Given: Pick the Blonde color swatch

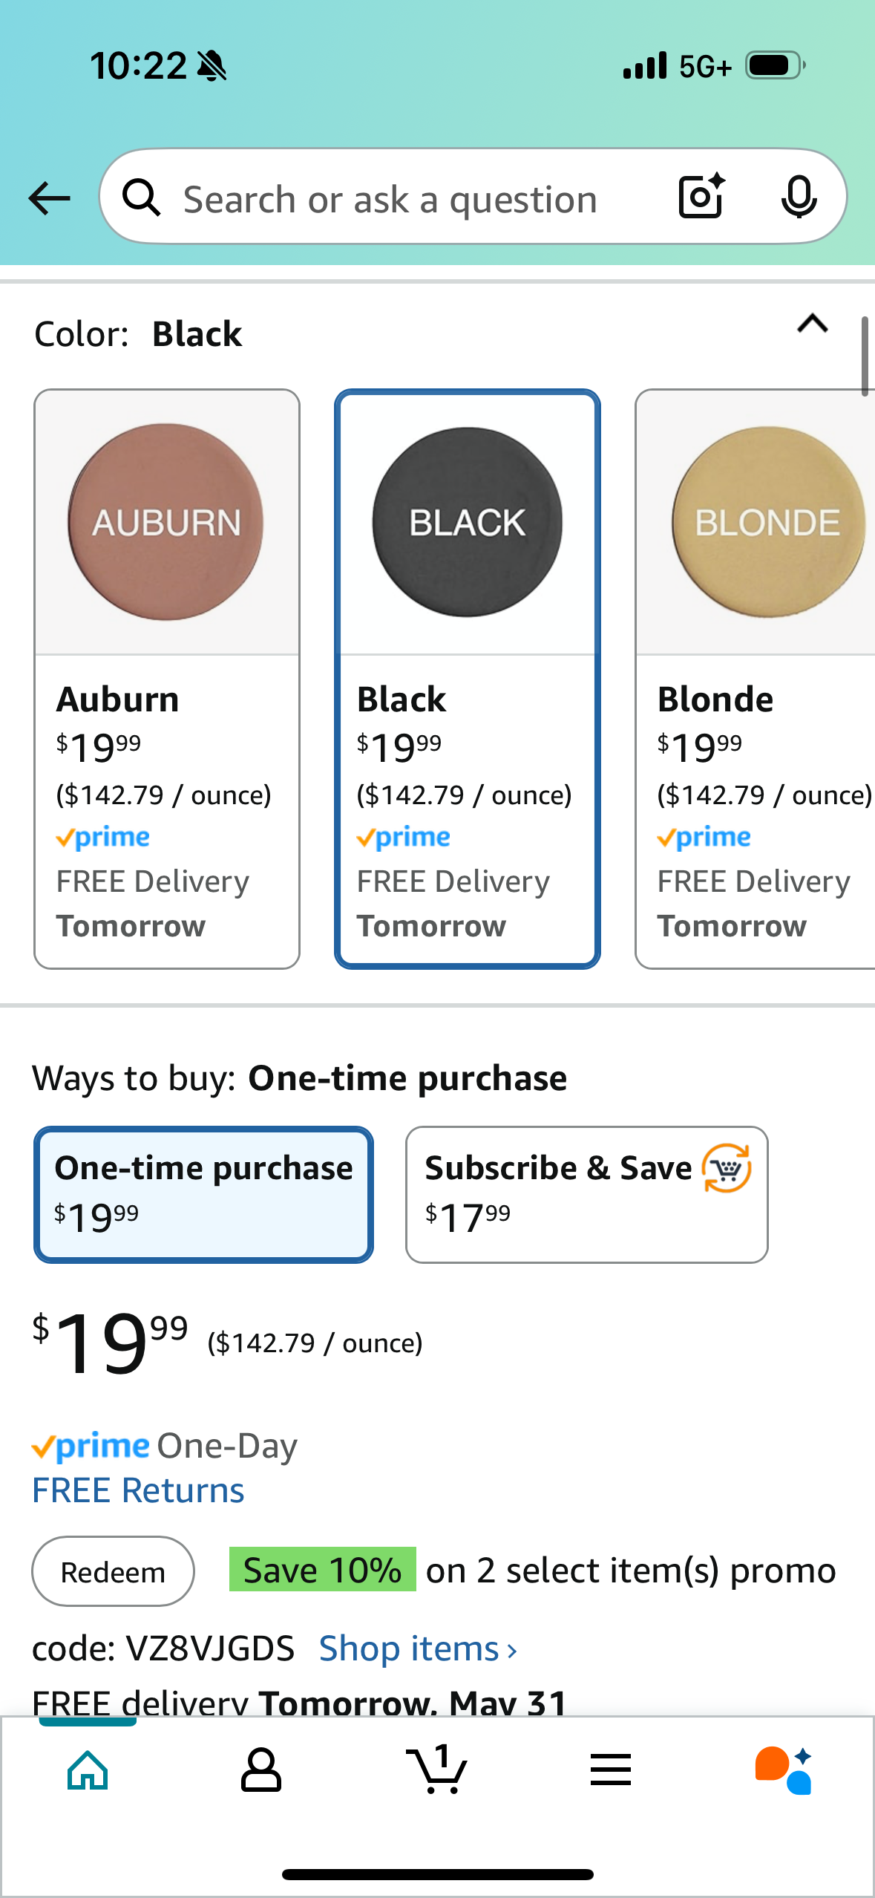Looking at the screenshot, I should [x=755, y=679].
